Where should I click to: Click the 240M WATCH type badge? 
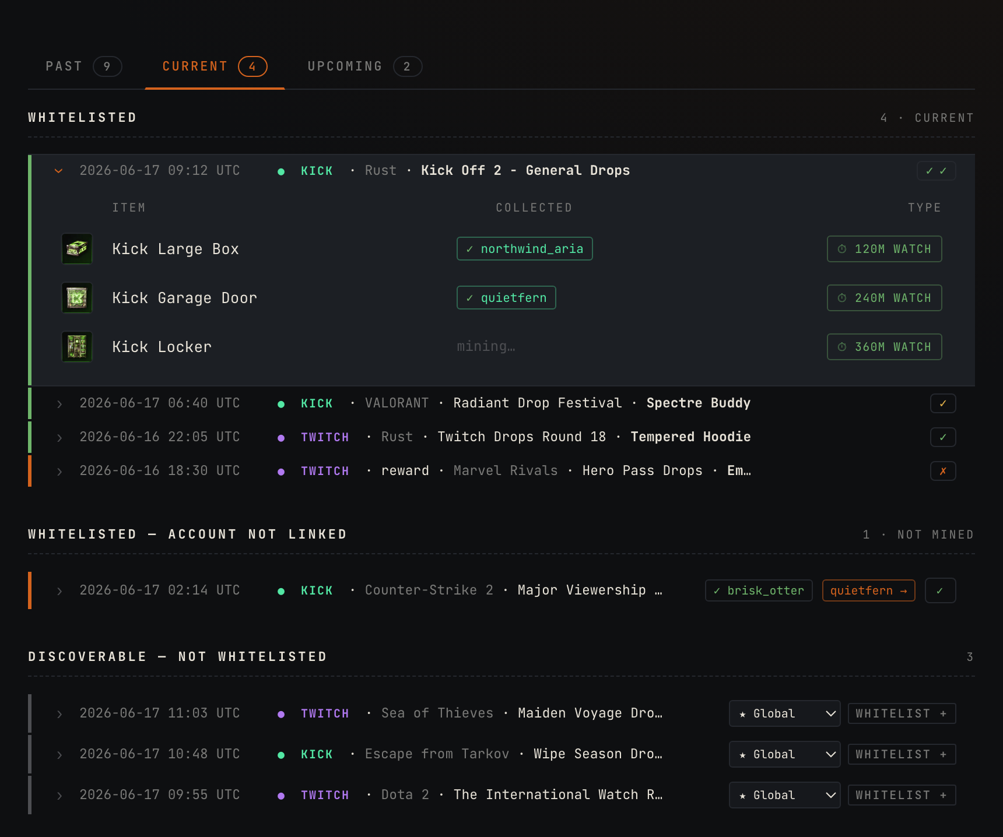884,298
